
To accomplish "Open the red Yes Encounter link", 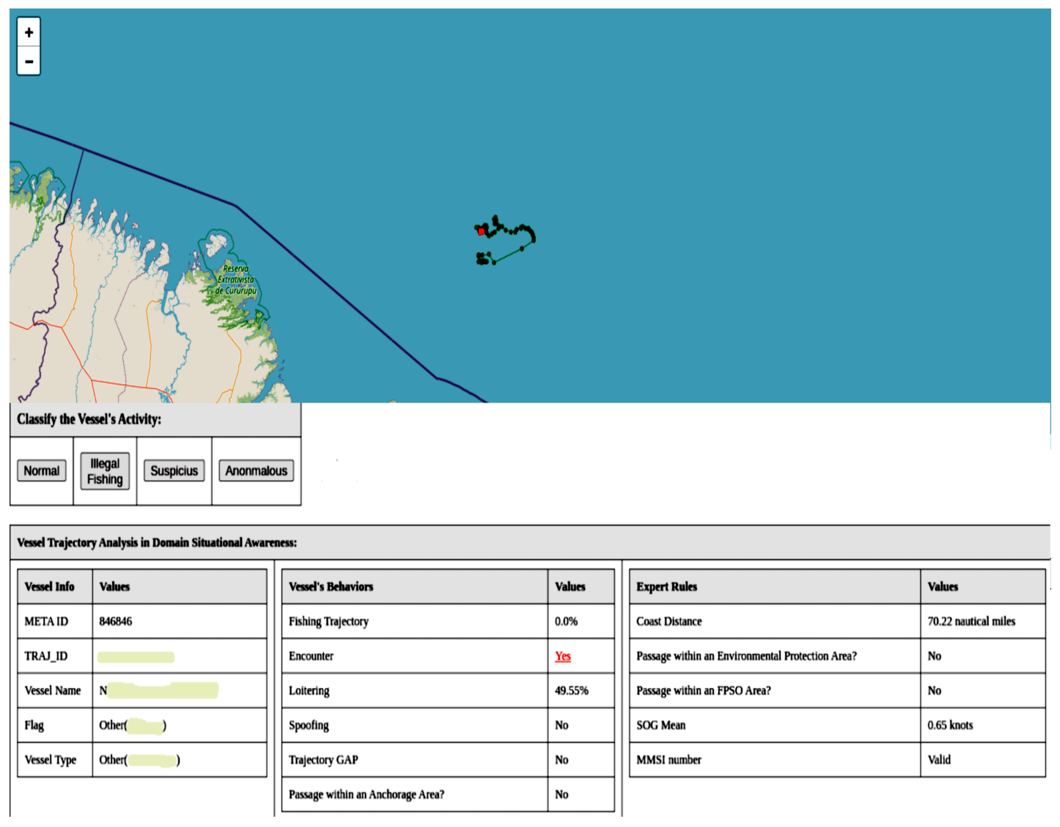I will click(563, 656).
